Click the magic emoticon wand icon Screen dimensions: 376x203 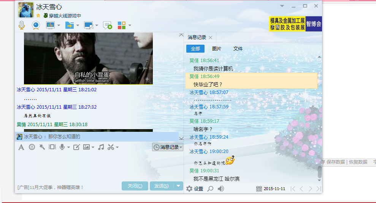coord(42,147)
